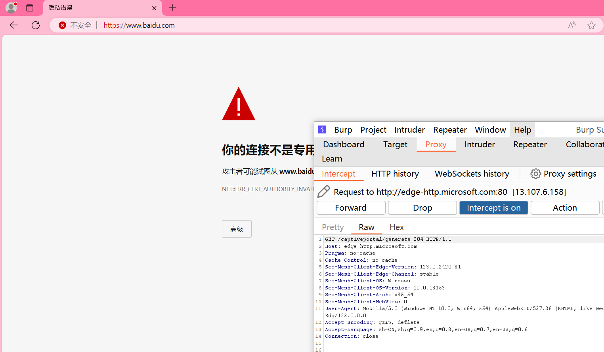Drop the intercepted request
This screenshot has width=604, height=352.
[x=422, y=208]
